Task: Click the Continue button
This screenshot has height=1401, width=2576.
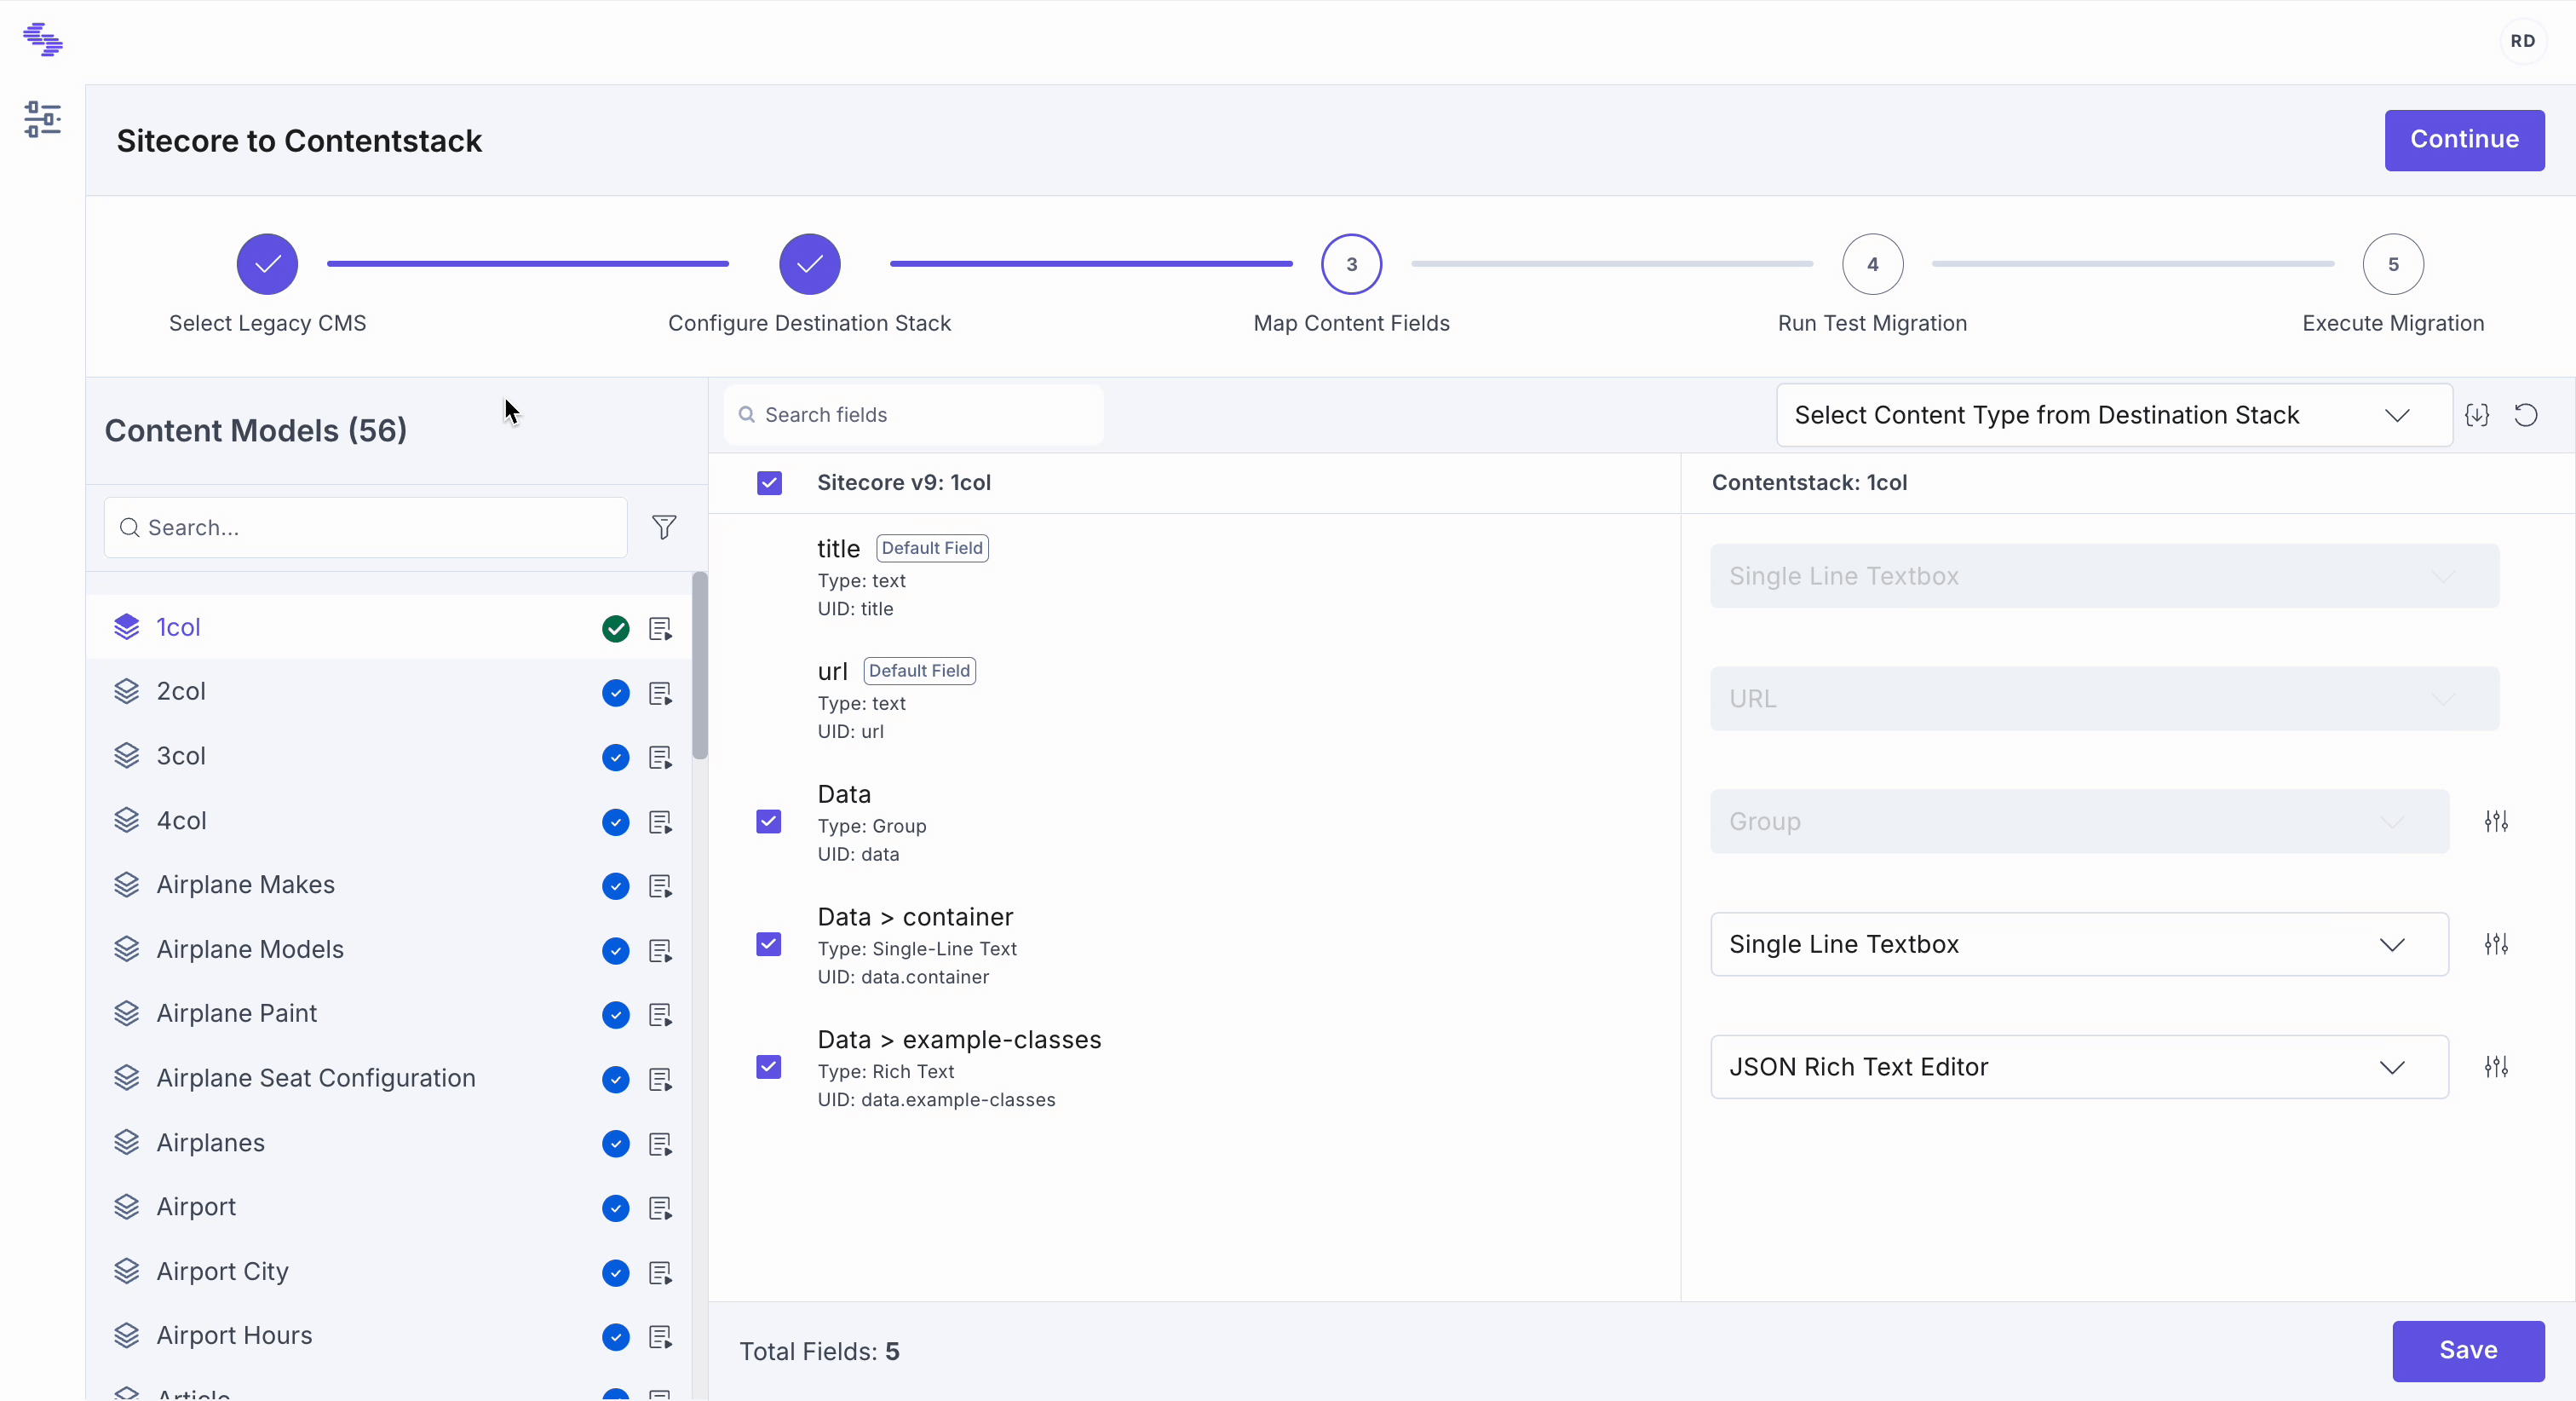Action: 2464,140
